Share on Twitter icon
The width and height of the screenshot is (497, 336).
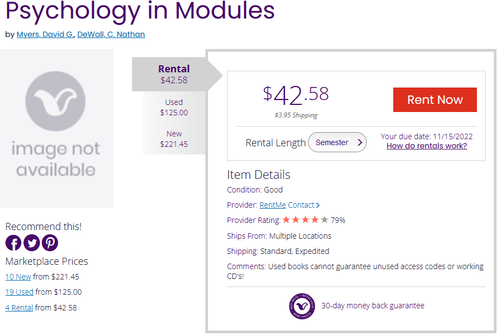pyautogui.click(x=32, y=242)
